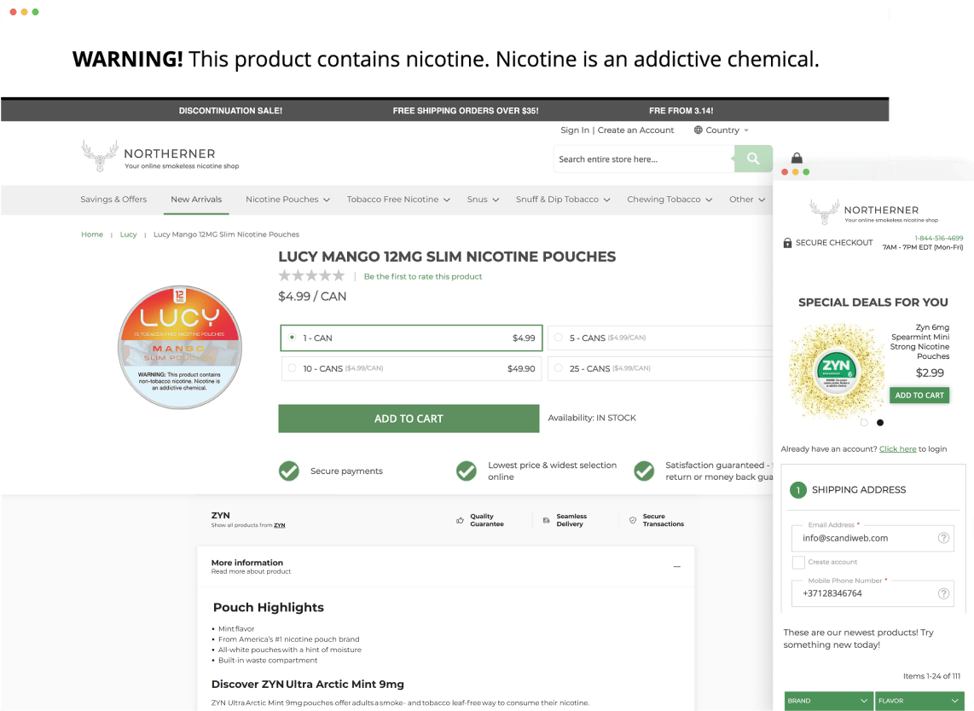
Task: Click 'Items 1-24 of 111' text
Action: 931,676
